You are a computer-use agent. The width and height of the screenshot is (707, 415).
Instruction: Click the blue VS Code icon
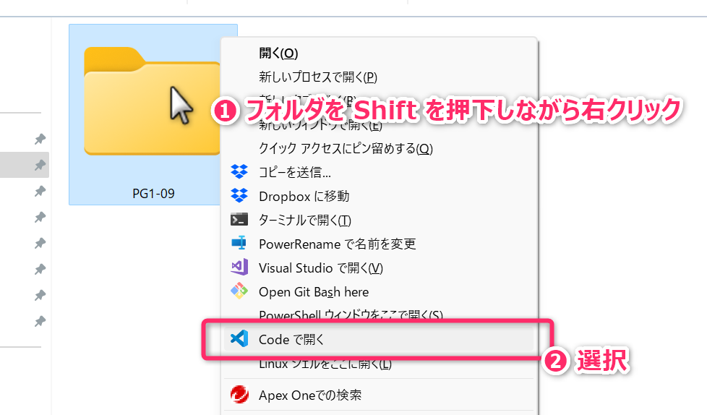(x=239, y=338)
